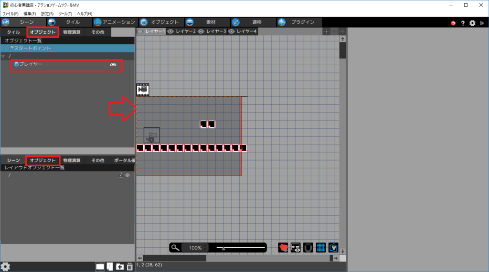
Task: Select 物理演算 tab in lower left panel
Action: 72,160
